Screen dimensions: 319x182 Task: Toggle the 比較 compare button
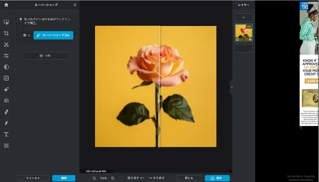46,56
